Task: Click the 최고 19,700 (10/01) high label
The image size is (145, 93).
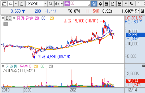Action: pos(81,21)
